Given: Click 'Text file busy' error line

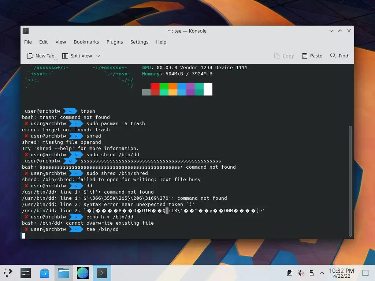Looking at the screenshot, I should click(111, 179).
